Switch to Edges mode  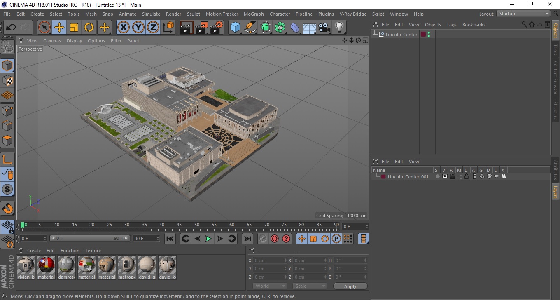(7, 125)
